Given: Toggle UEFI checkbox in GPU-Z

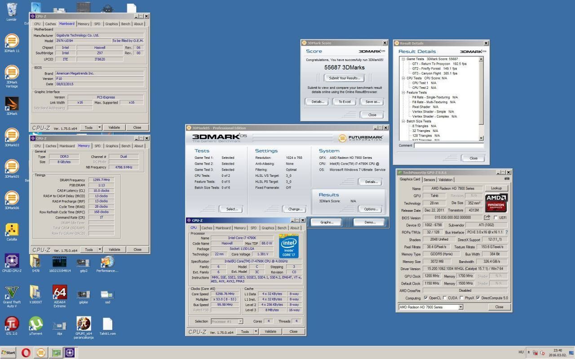Looking at the screenshot, I should (x=496, y=218).
